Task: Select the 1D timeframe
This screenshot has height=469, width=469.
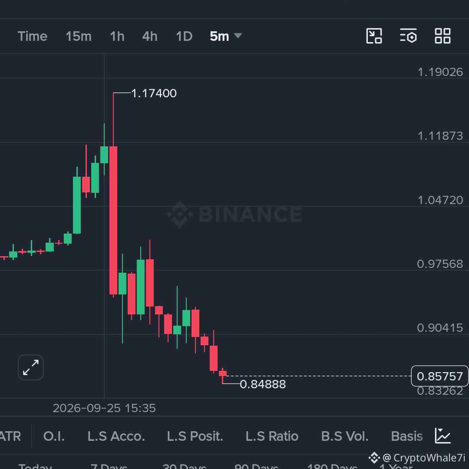Action: [x=184, y=36]
